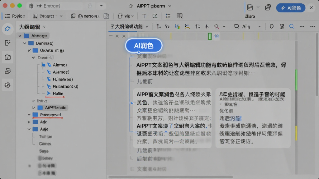Open the folder history sidebar icon
This screenshot has height=179, width=319.
(x=7, y=57)
